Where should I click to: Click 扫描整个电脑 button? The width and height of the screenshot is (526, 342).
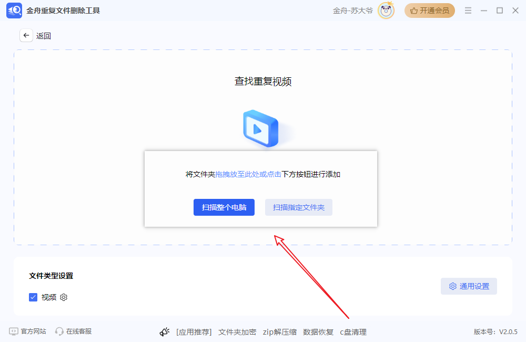point(224,207)
